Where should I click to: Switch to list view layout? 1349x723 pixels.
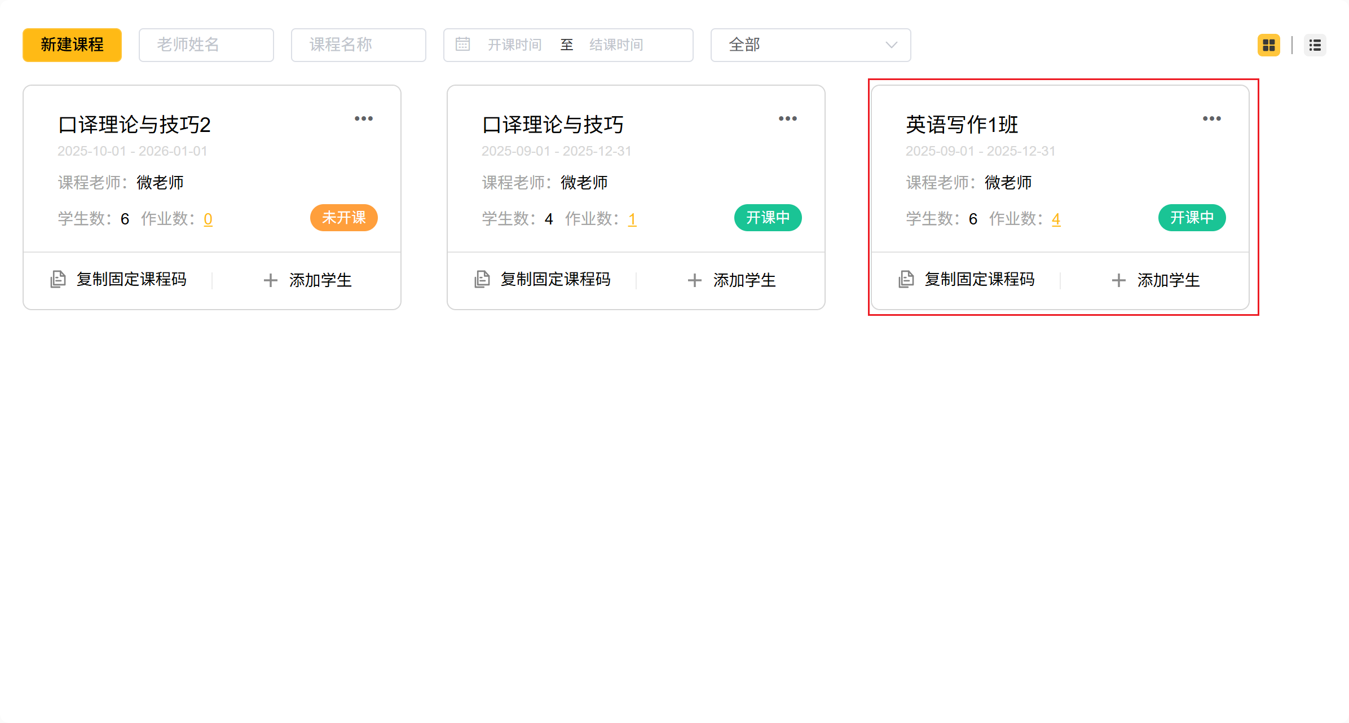1315,45
